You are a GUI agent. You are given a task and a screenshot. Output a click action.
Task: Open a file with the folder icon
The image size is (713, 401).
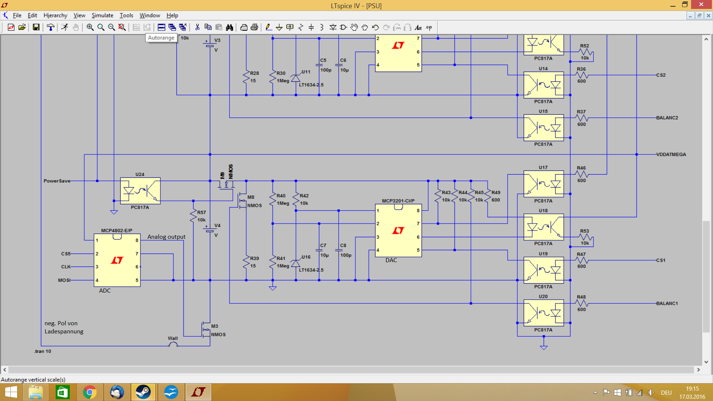pos(22,27)
